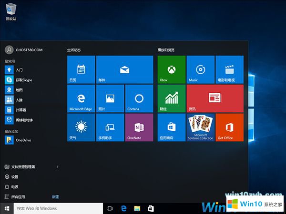
Task: Click the 生活动态 group heading
Action: tap(74, 50)
